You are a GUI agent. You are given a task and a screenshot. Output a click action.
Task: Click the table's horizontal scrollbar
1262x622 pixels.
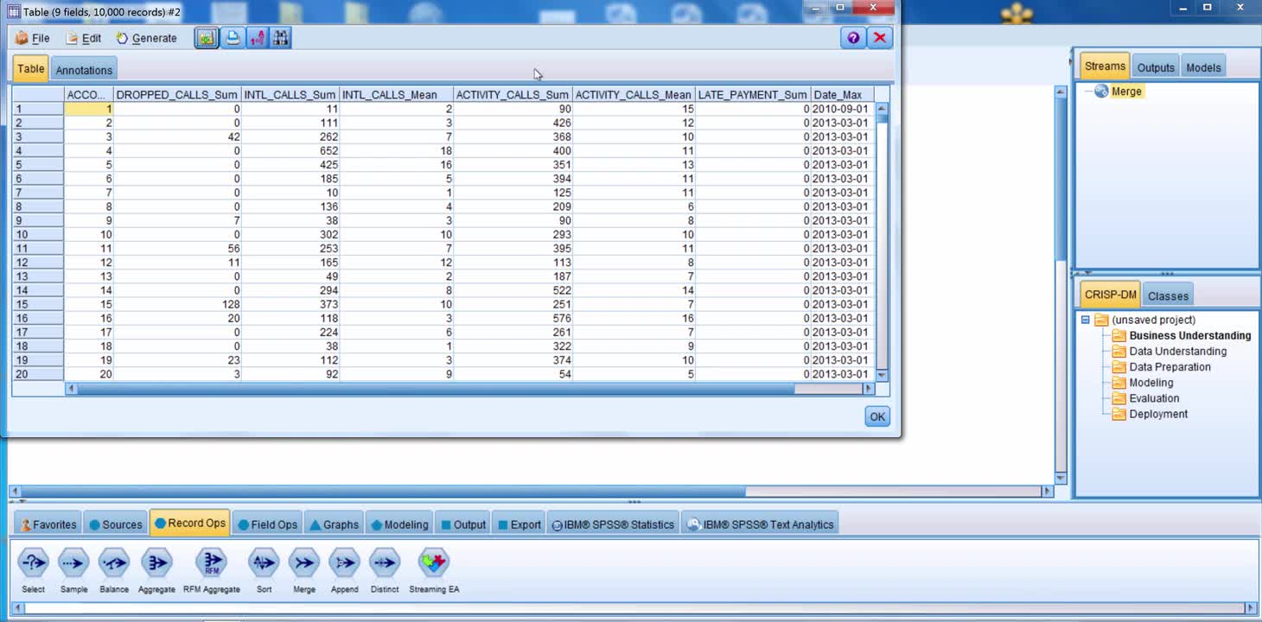click(432, 390)
